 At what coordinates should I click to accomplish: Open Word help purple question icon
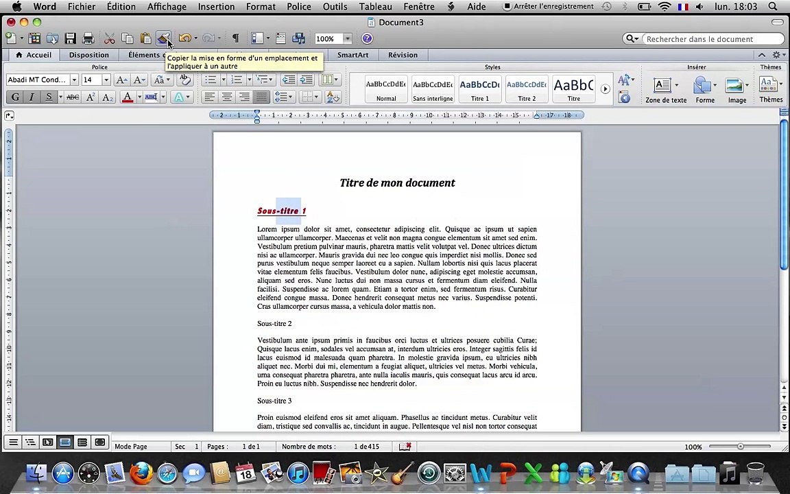point(368,38)
